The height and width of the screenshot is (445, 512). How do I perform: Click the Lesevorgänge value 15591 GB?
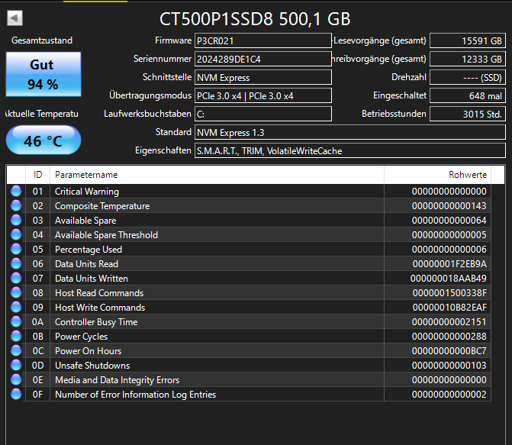[468, 41]
